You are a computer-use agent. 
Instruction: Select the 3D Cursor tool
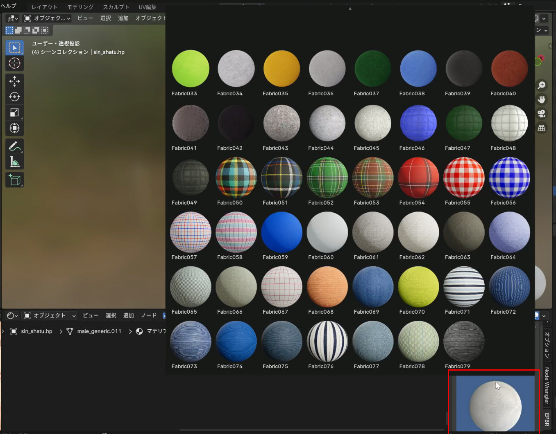(14, 63)
